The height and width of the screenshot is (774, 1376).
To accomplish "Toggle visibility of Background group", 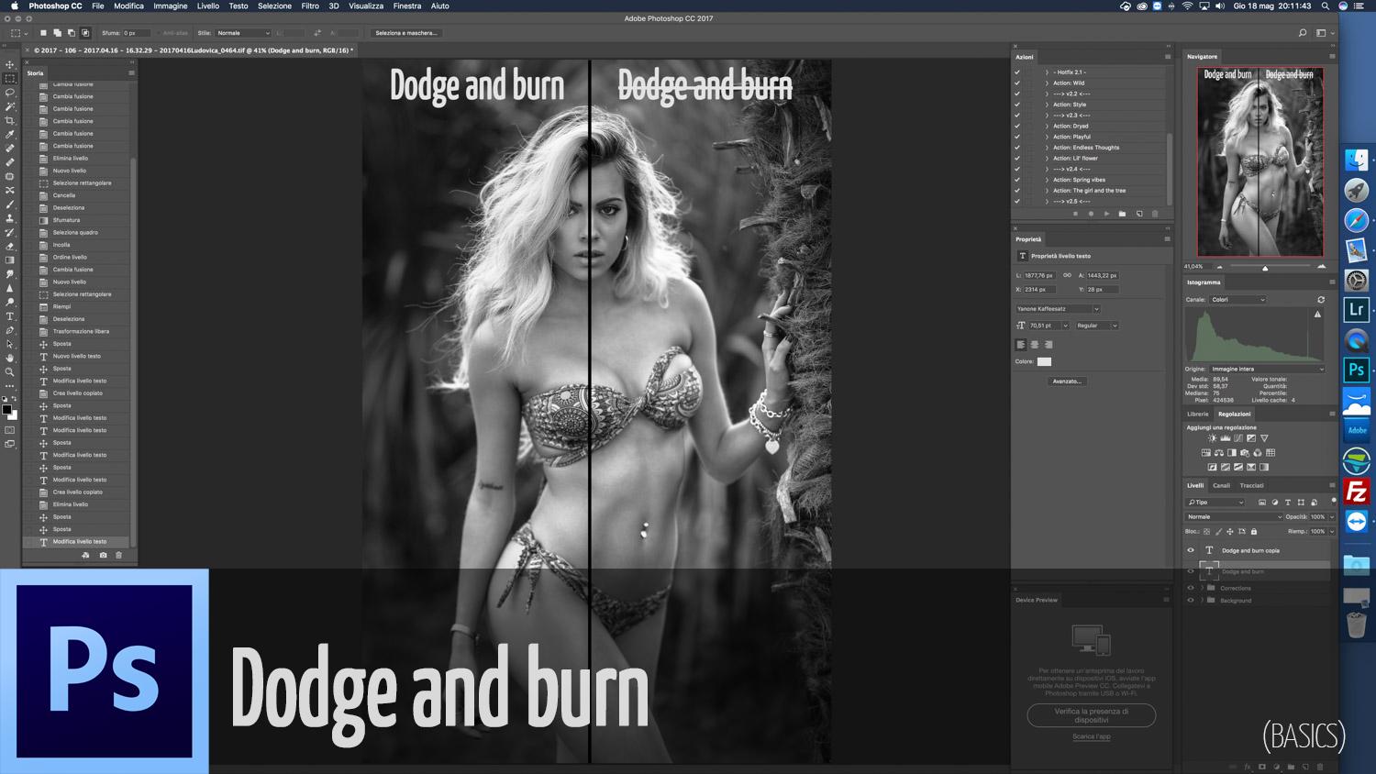I will pos(1191,601).
